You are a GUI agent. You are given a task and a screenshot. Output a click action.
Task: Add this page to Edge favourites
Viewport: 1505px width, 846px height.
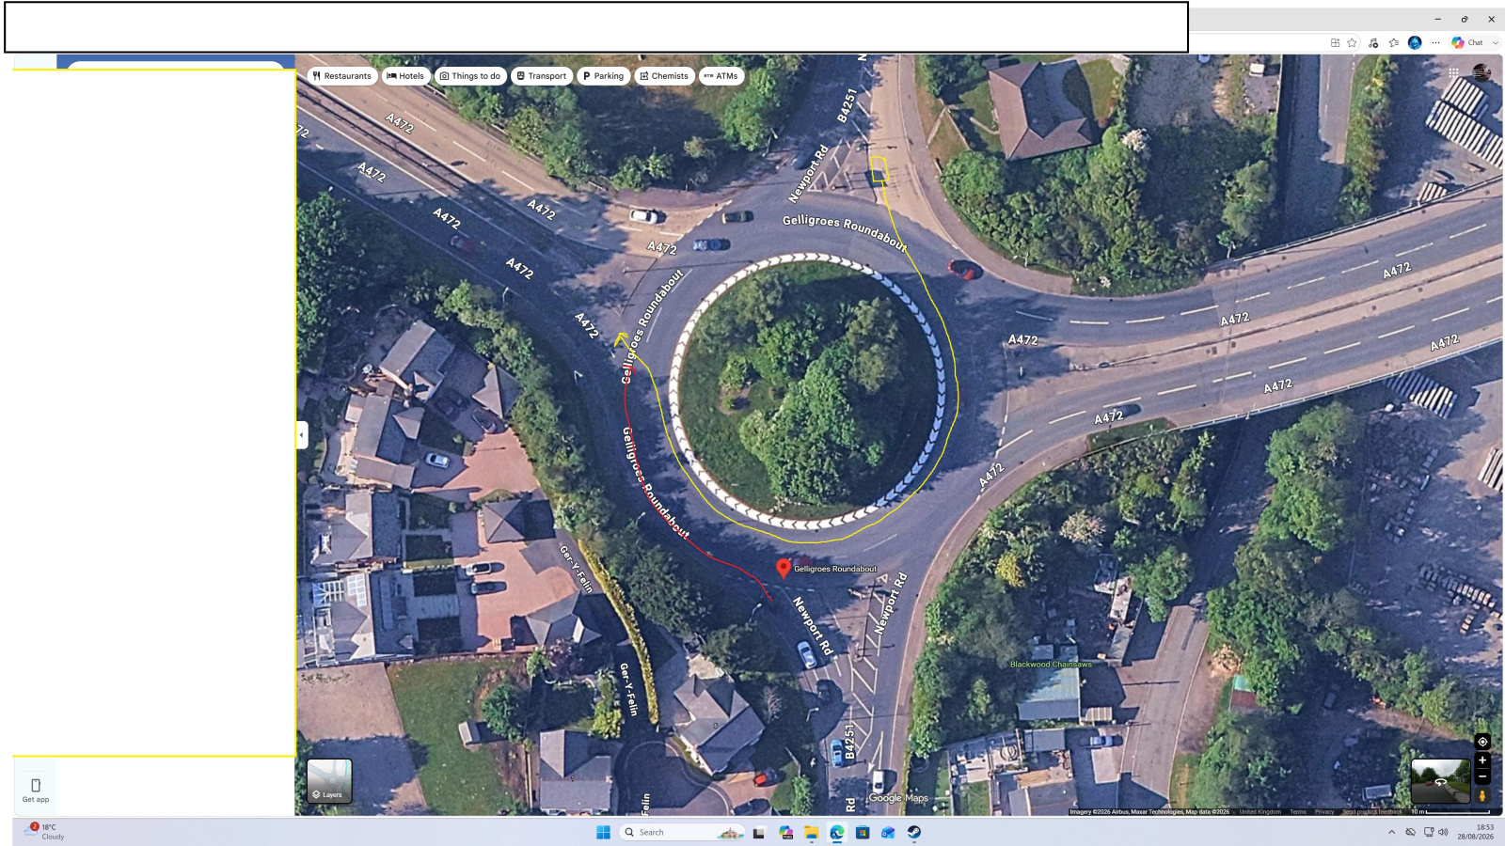coord(1352,42)
